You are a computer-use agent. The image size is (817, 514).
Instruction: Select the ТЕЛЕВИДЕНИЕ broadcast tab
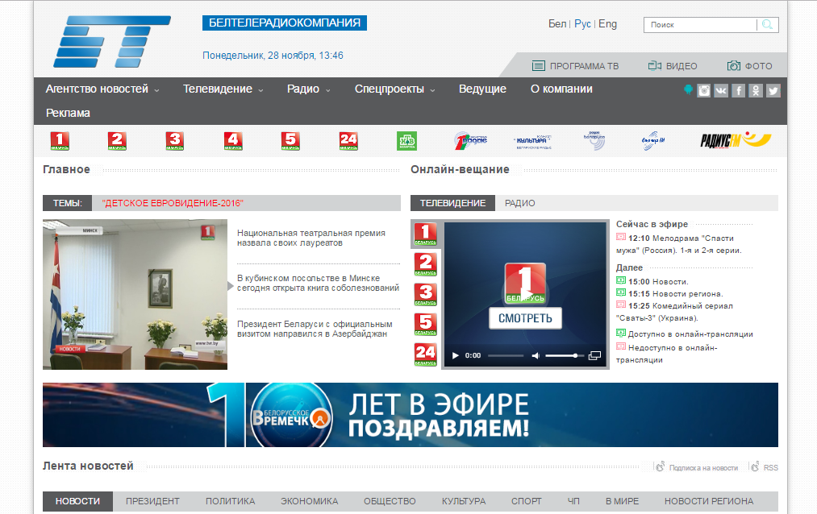point(452,203)
